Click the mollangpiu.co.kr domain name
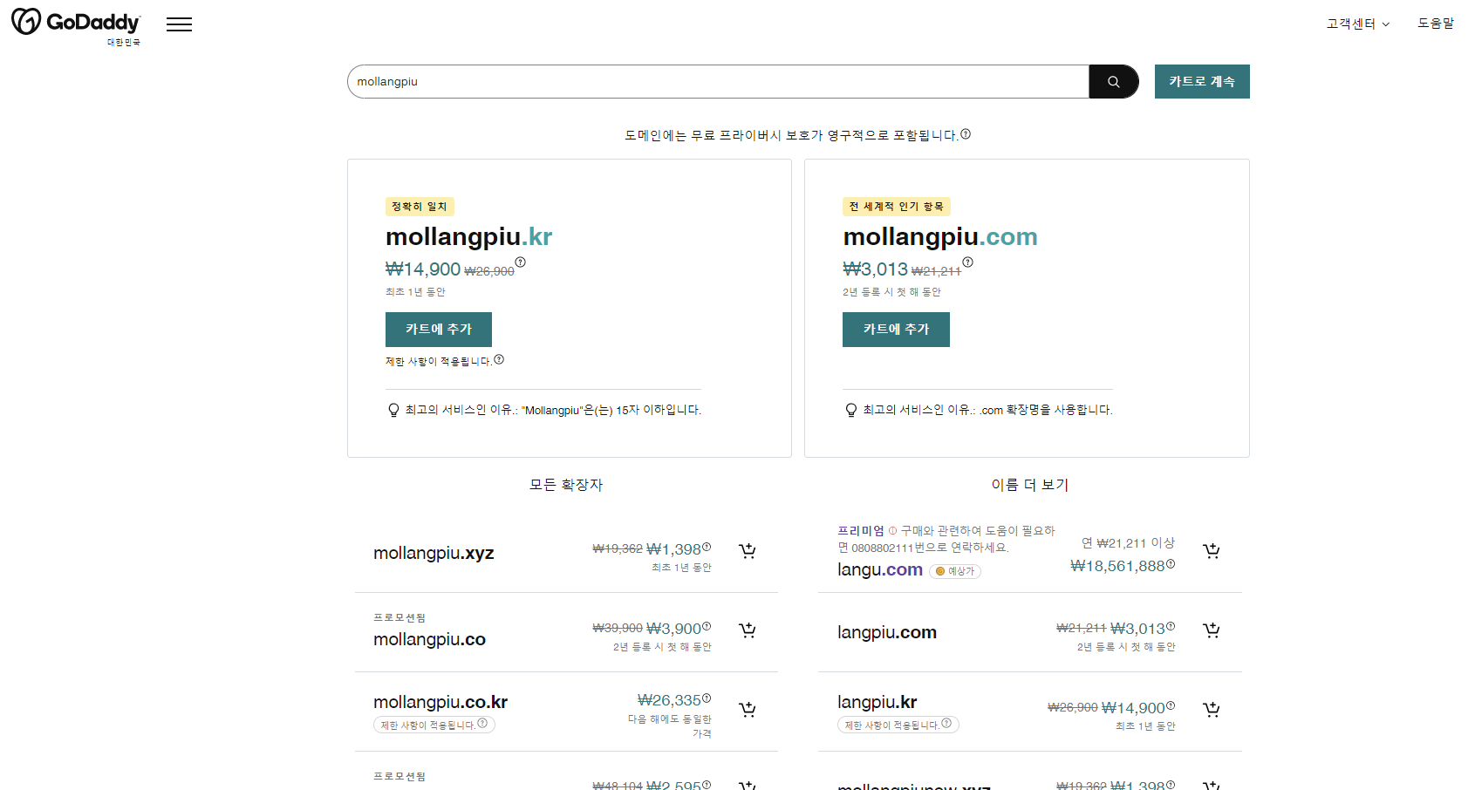The width and height of the screenshot is (1475, 790). point(440,702)
